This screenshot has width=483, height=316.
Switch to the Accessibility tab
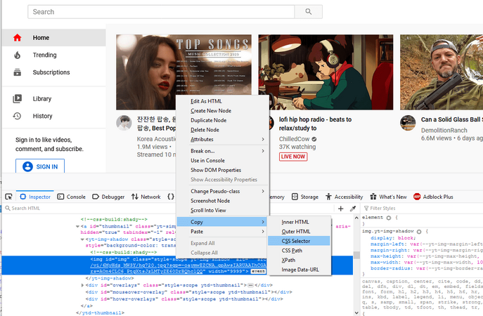pos(344,197)
